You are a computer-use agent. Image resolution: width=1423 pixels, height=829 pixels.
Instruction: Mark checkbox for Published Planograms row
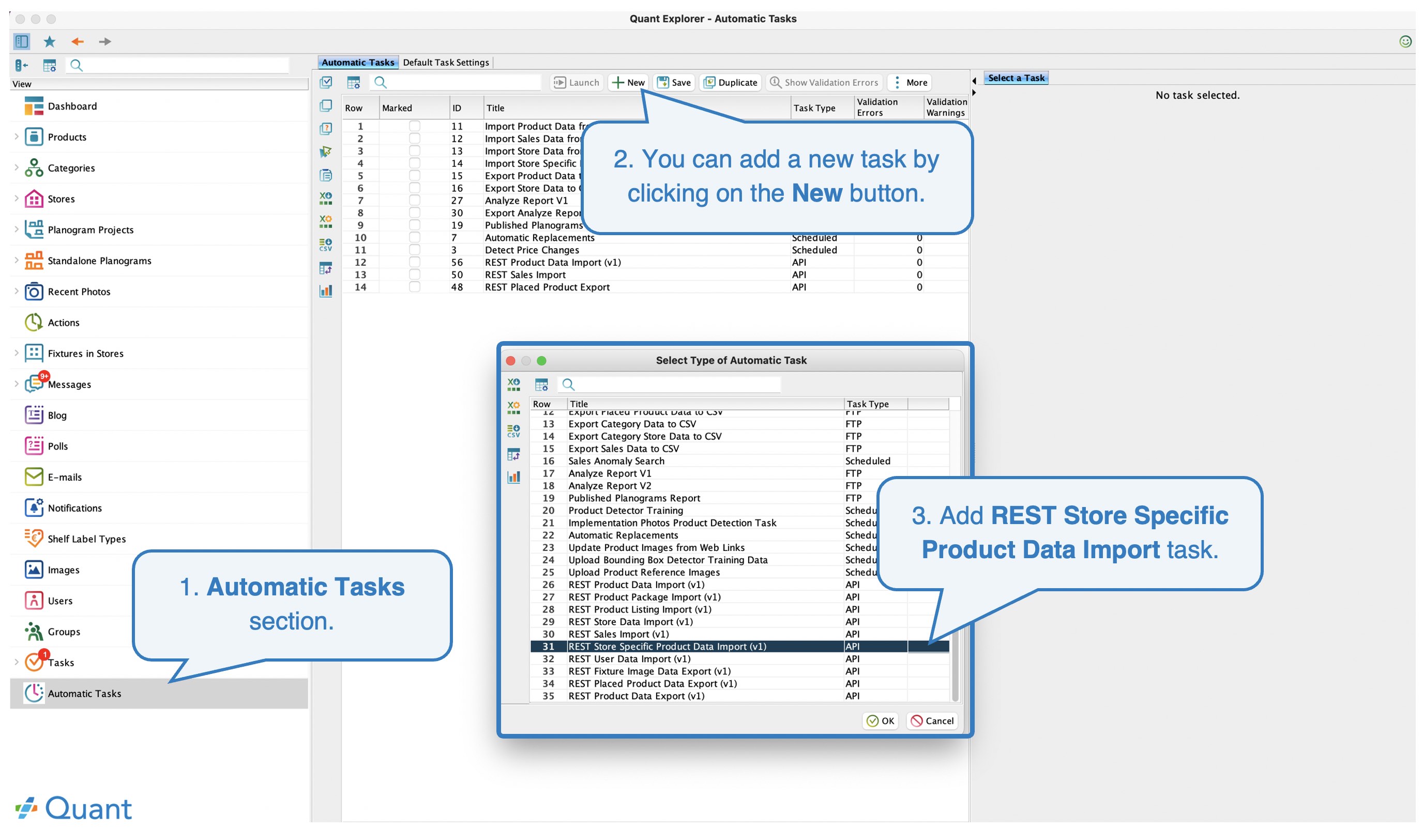click(x=415, y=225)
